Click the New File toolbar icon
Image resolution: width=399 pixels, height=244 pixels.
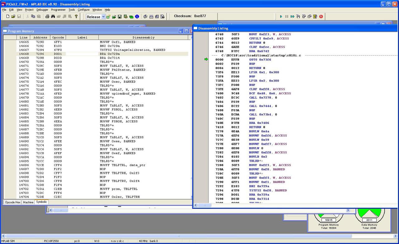[8, 17]
